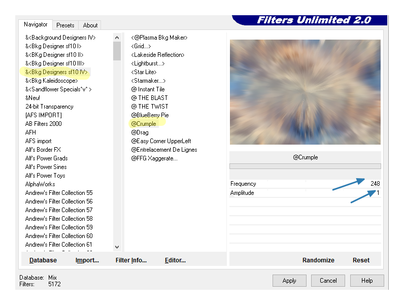This screenshot has width=404, height=305.
Task: Choose the @ THE BLAST filter
Action: point(149,98)
